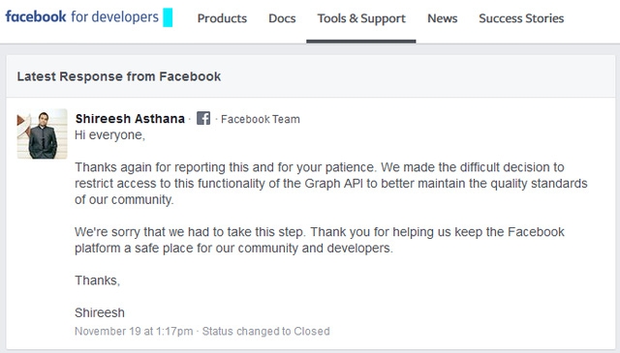Click the 'Facebook Team' label
This screenshot has height=353, width=620.
point(261,119)
